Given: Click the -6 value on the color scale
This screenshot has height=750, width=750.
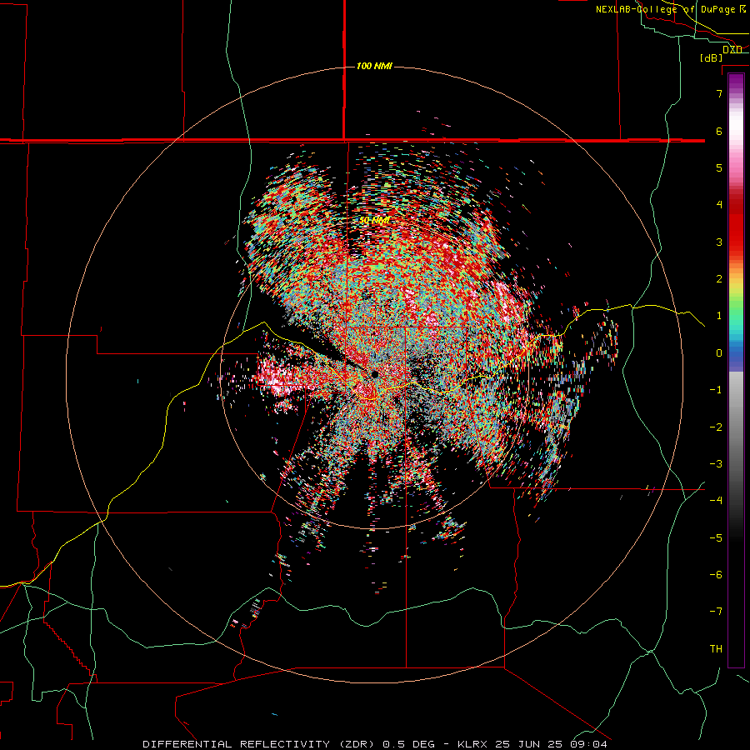Looking at the screenshot, I should 716,575.
